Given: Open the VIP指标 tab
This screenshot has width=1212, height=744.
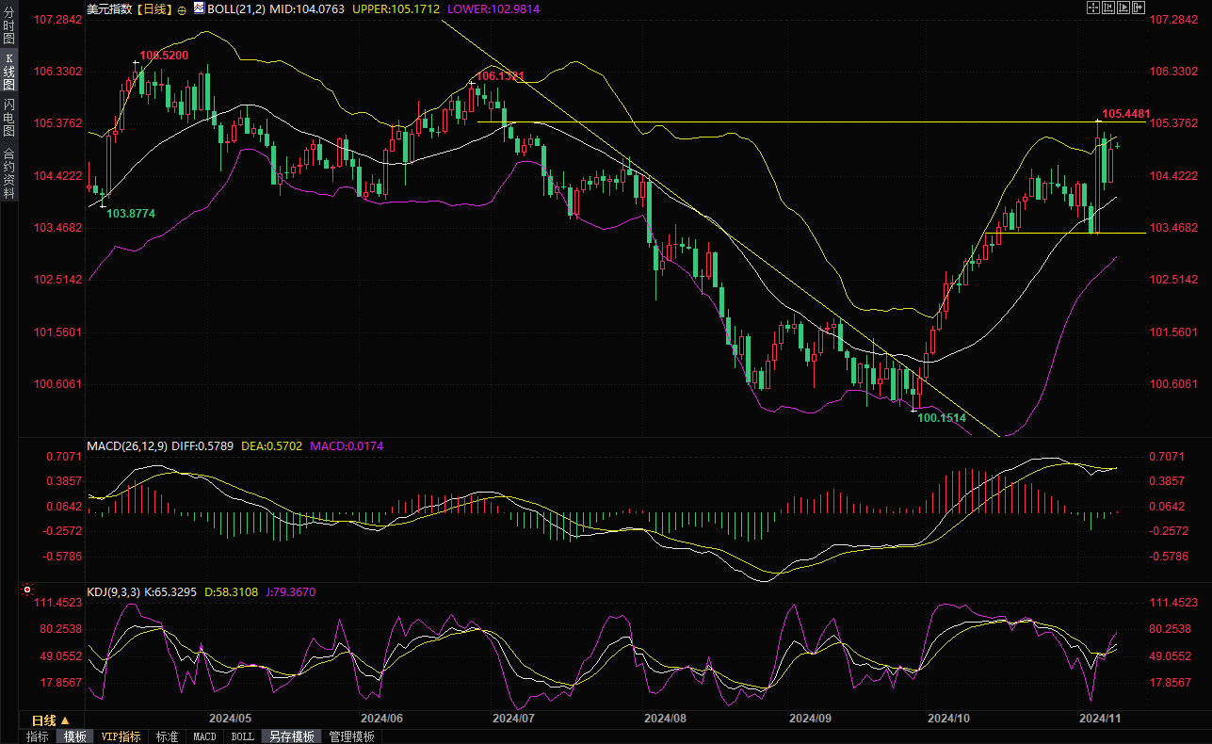Looking at the screenshot, I should tap(121, 736).
